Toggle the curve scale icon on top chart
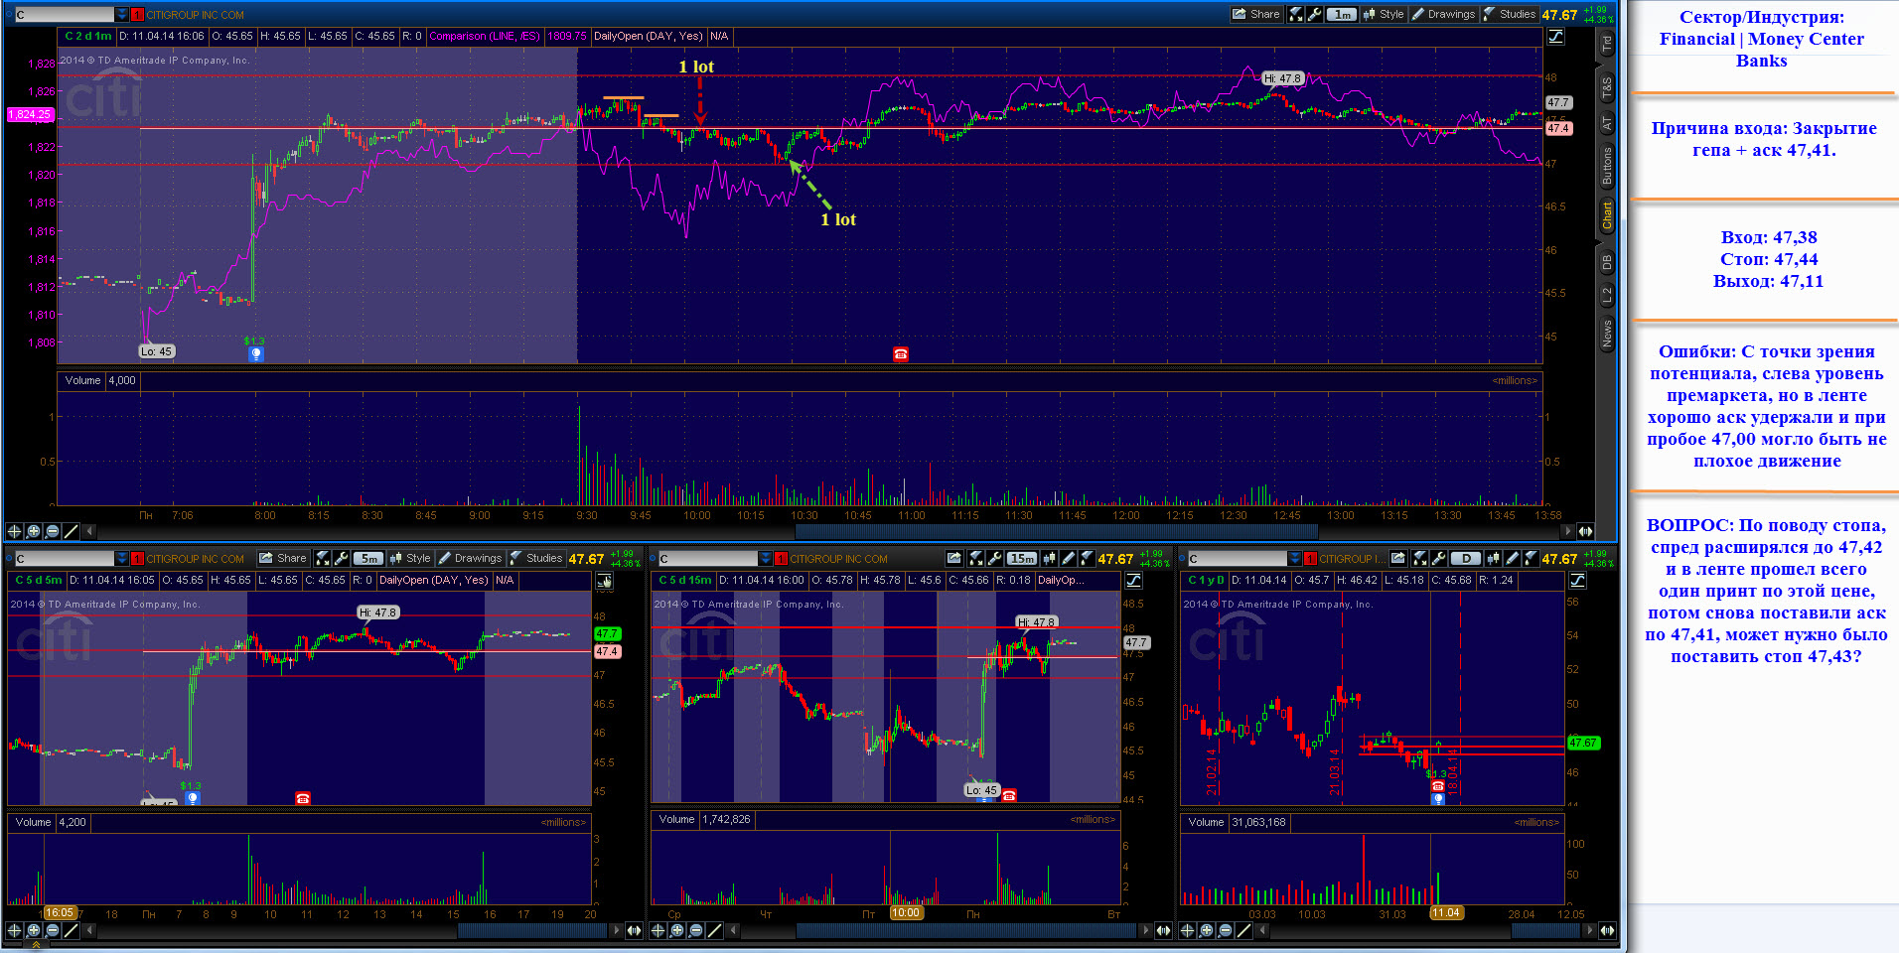1899x953 pixels. [1556, 37]
